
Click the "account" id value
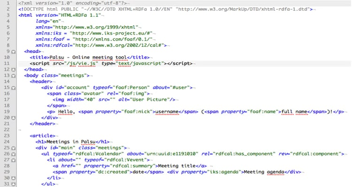tap(77, 87)
